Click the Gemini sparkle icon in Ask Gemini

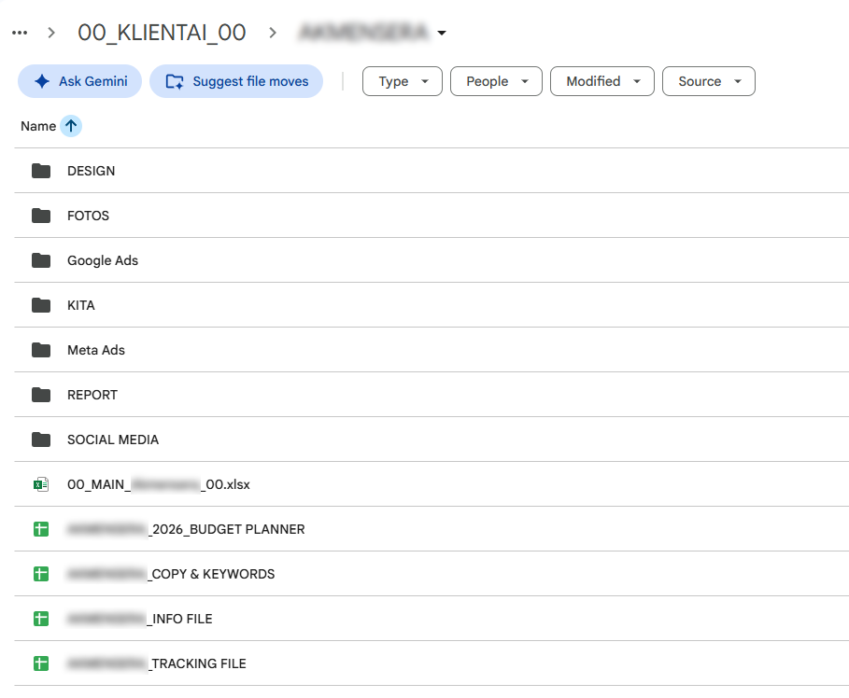click(42, 81)
